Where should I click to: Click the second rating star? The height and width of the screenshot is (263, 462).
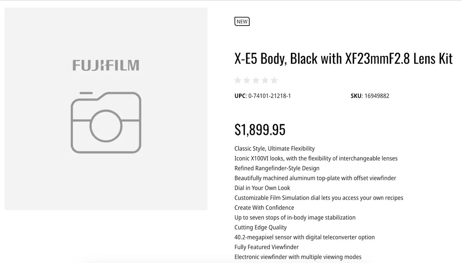click(x=247, y=80)
